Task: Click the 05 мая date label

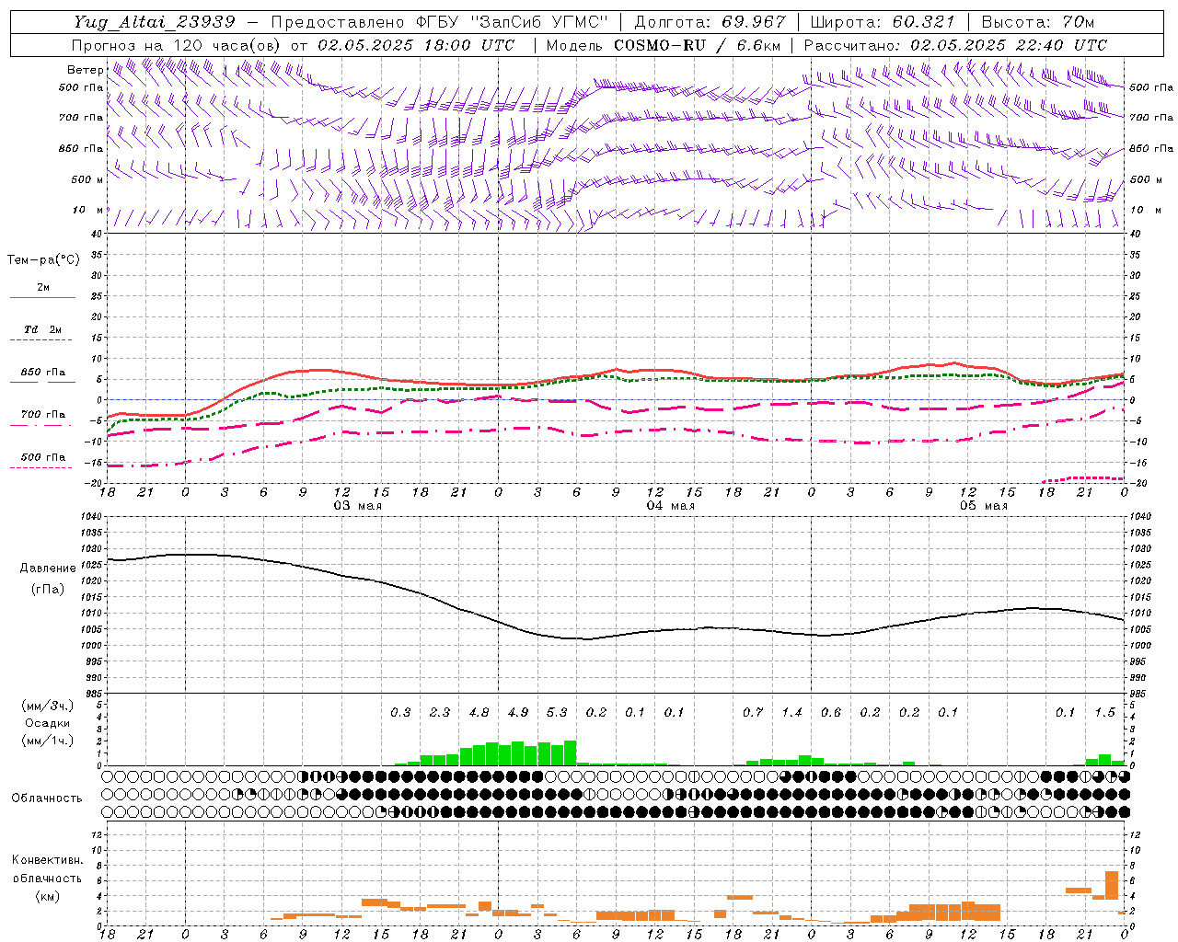Action: tap(983, 506)
